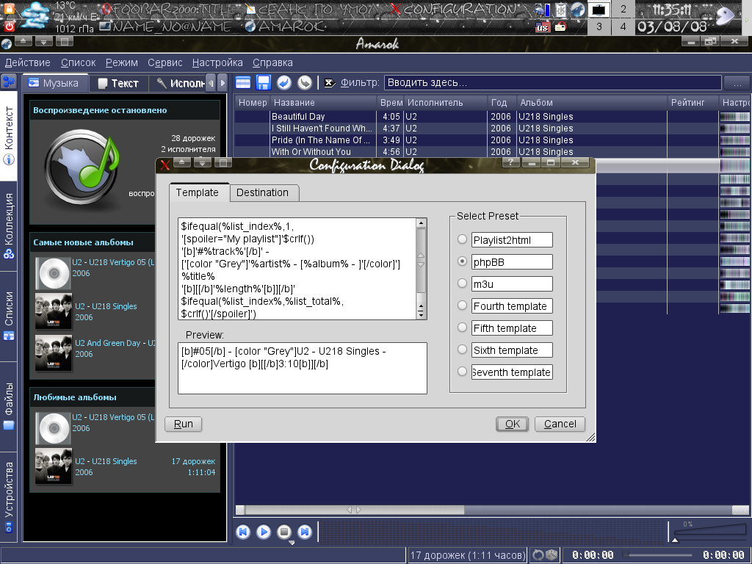The image size is (752, 564).
Task: Cancel the Configuration Dialog
Action: coord(560,424)
